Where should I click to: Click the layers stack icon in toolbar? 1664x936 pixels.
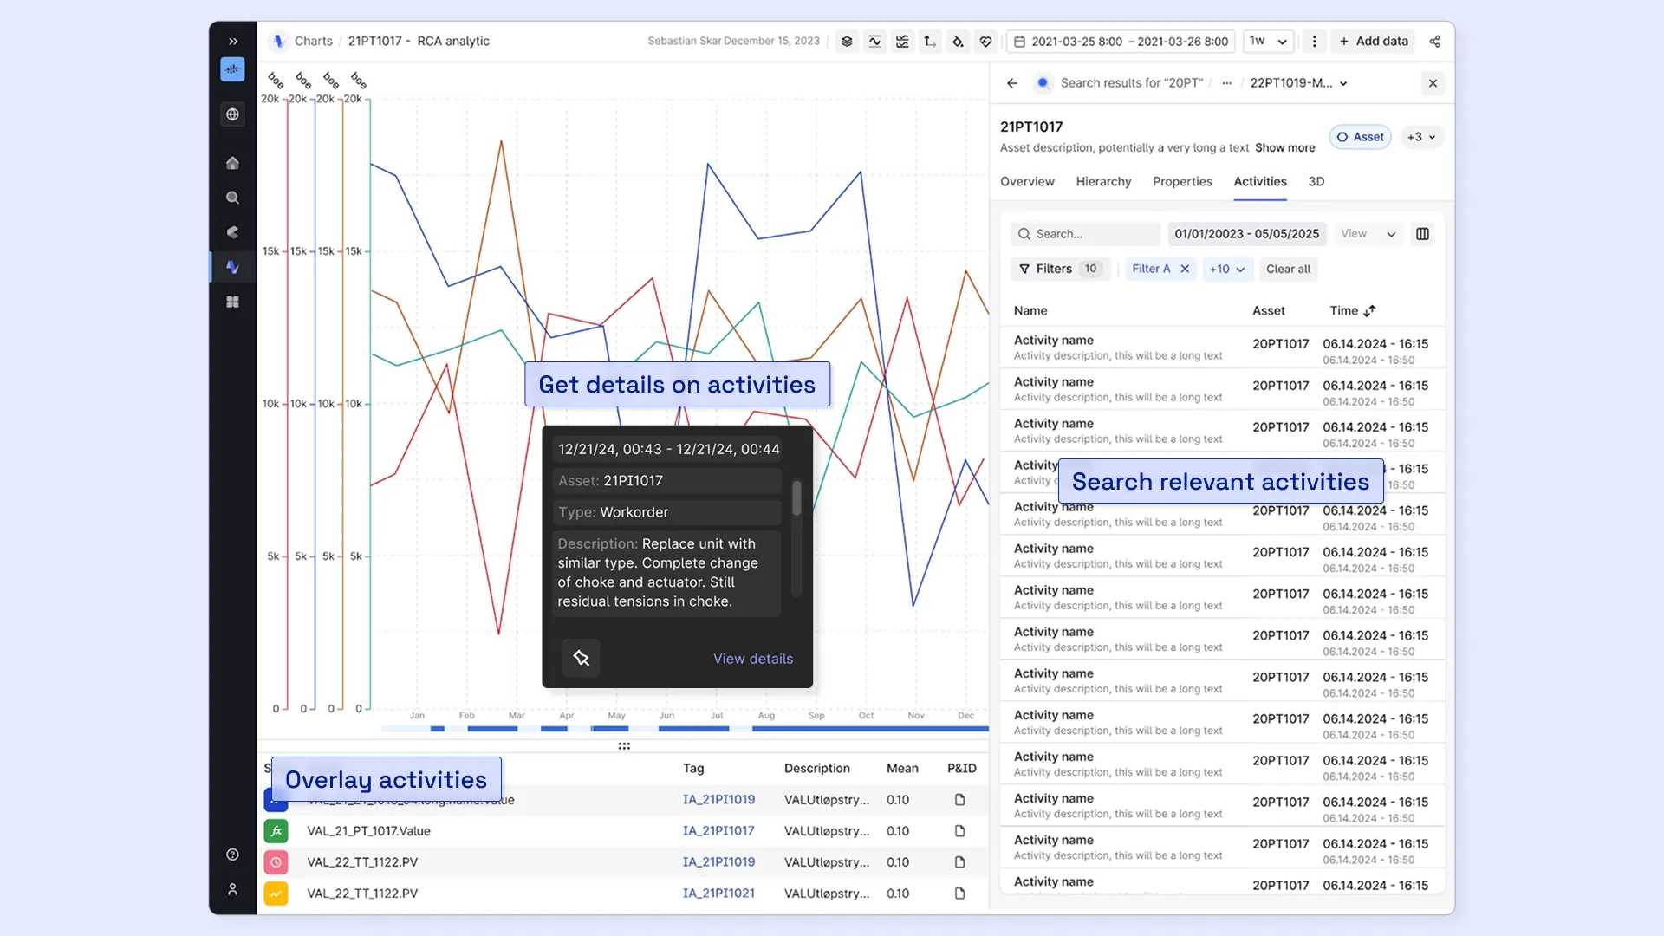tap(847, 42)
